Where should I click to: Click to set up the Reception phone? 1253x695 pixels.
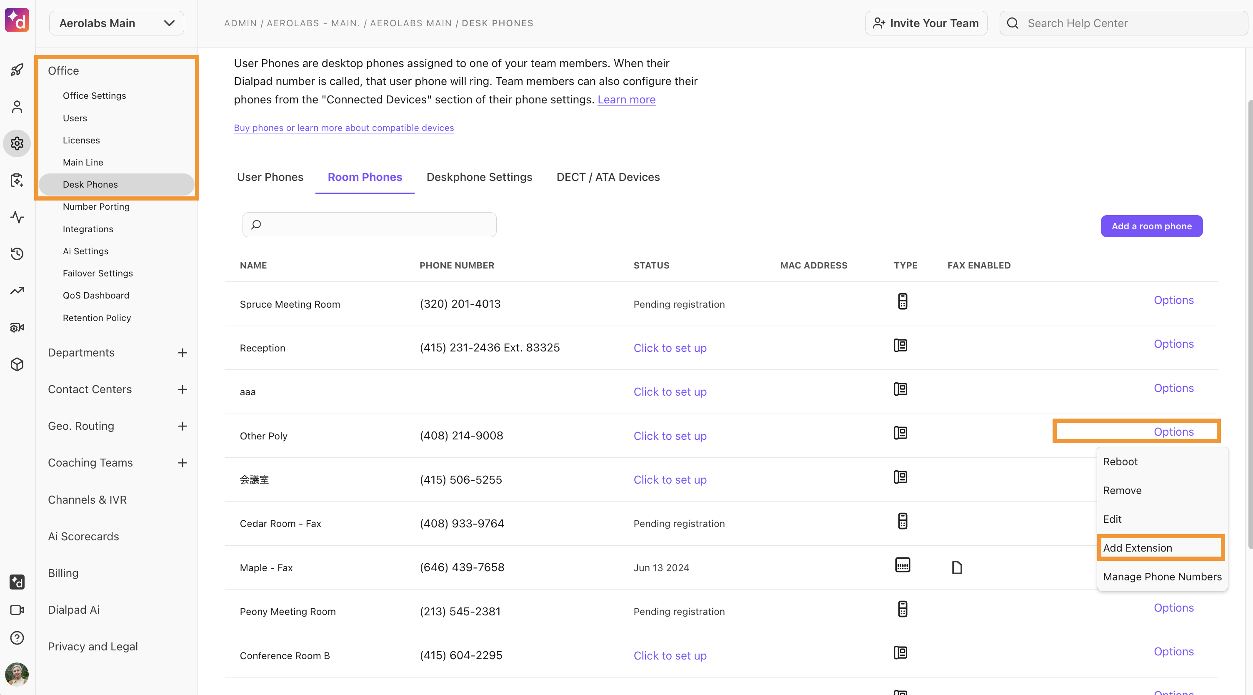pyautogui.click(x=670, y=348)
